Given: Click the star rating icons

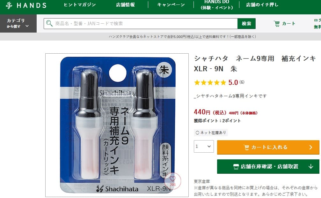Looking at the screenshot, I should [210, 82].
